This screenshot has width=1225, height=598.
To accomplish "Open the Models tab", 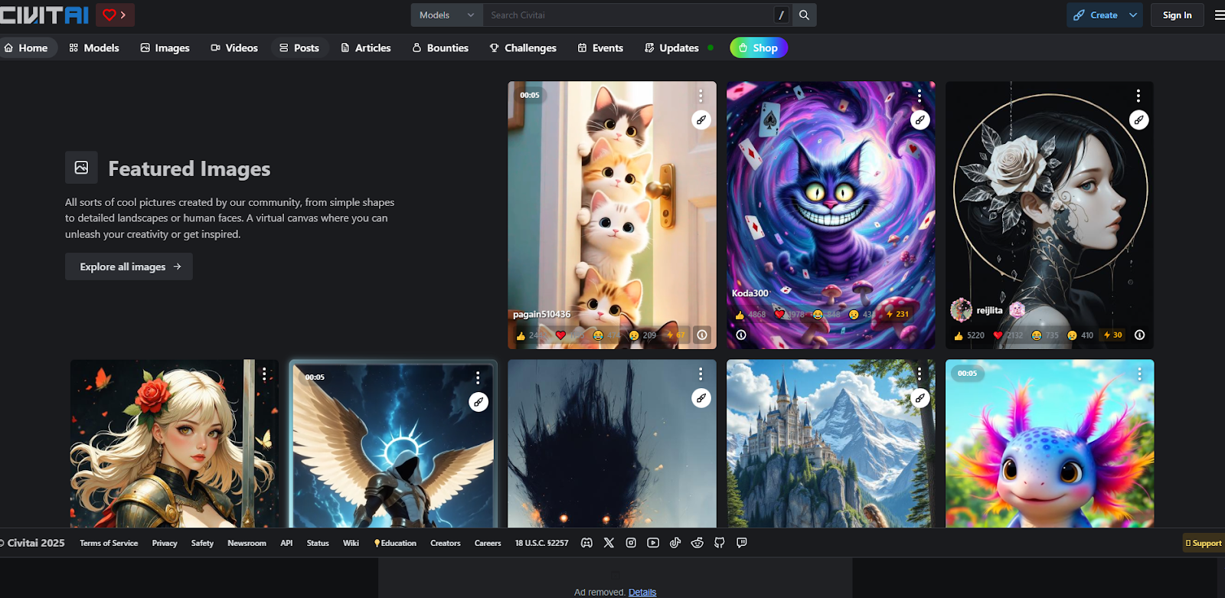I will point(94,47).
